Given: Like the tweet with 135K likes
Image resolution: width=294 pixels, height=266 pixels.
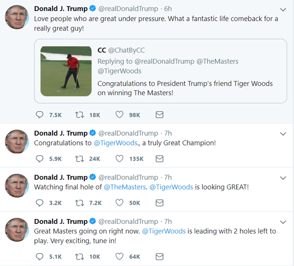Looking at the screenshot, I should click(x=119, y=159).
